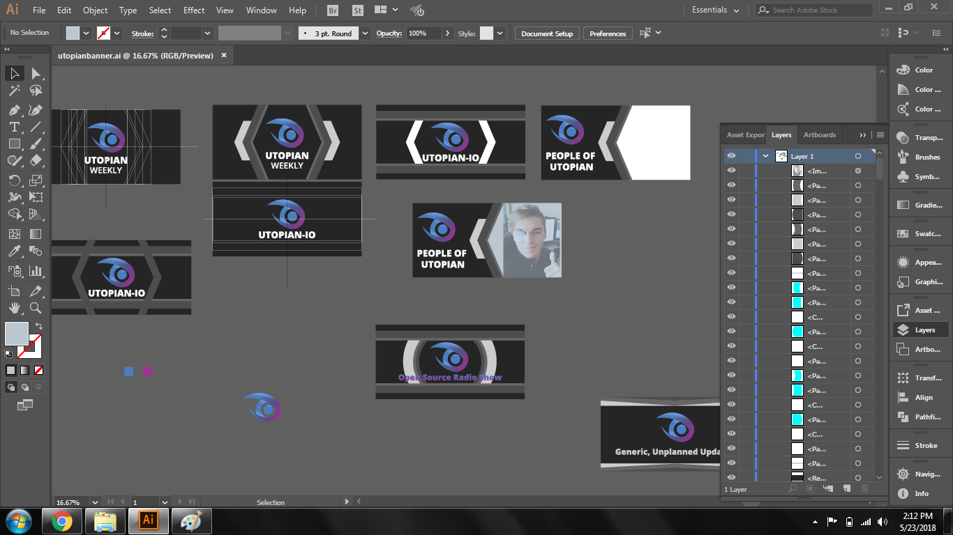Choose the Mesh tool
953x535 pixels.
coord(15,234)
